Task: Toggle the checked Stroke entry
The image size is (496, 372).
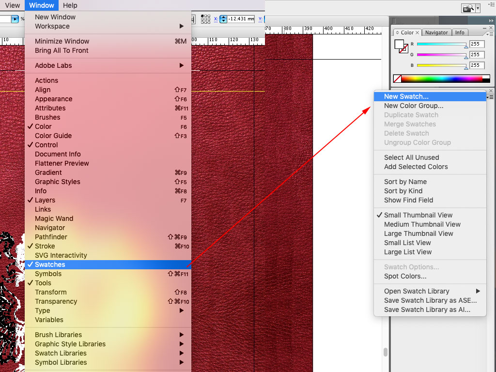Action: pos(108,246)
